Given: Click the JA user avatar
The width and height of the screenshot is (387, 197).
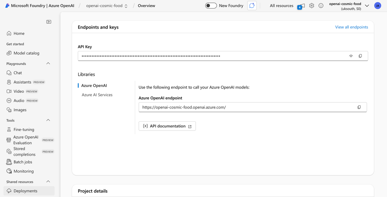Looking at the screenshot, I should pos(377,6).
